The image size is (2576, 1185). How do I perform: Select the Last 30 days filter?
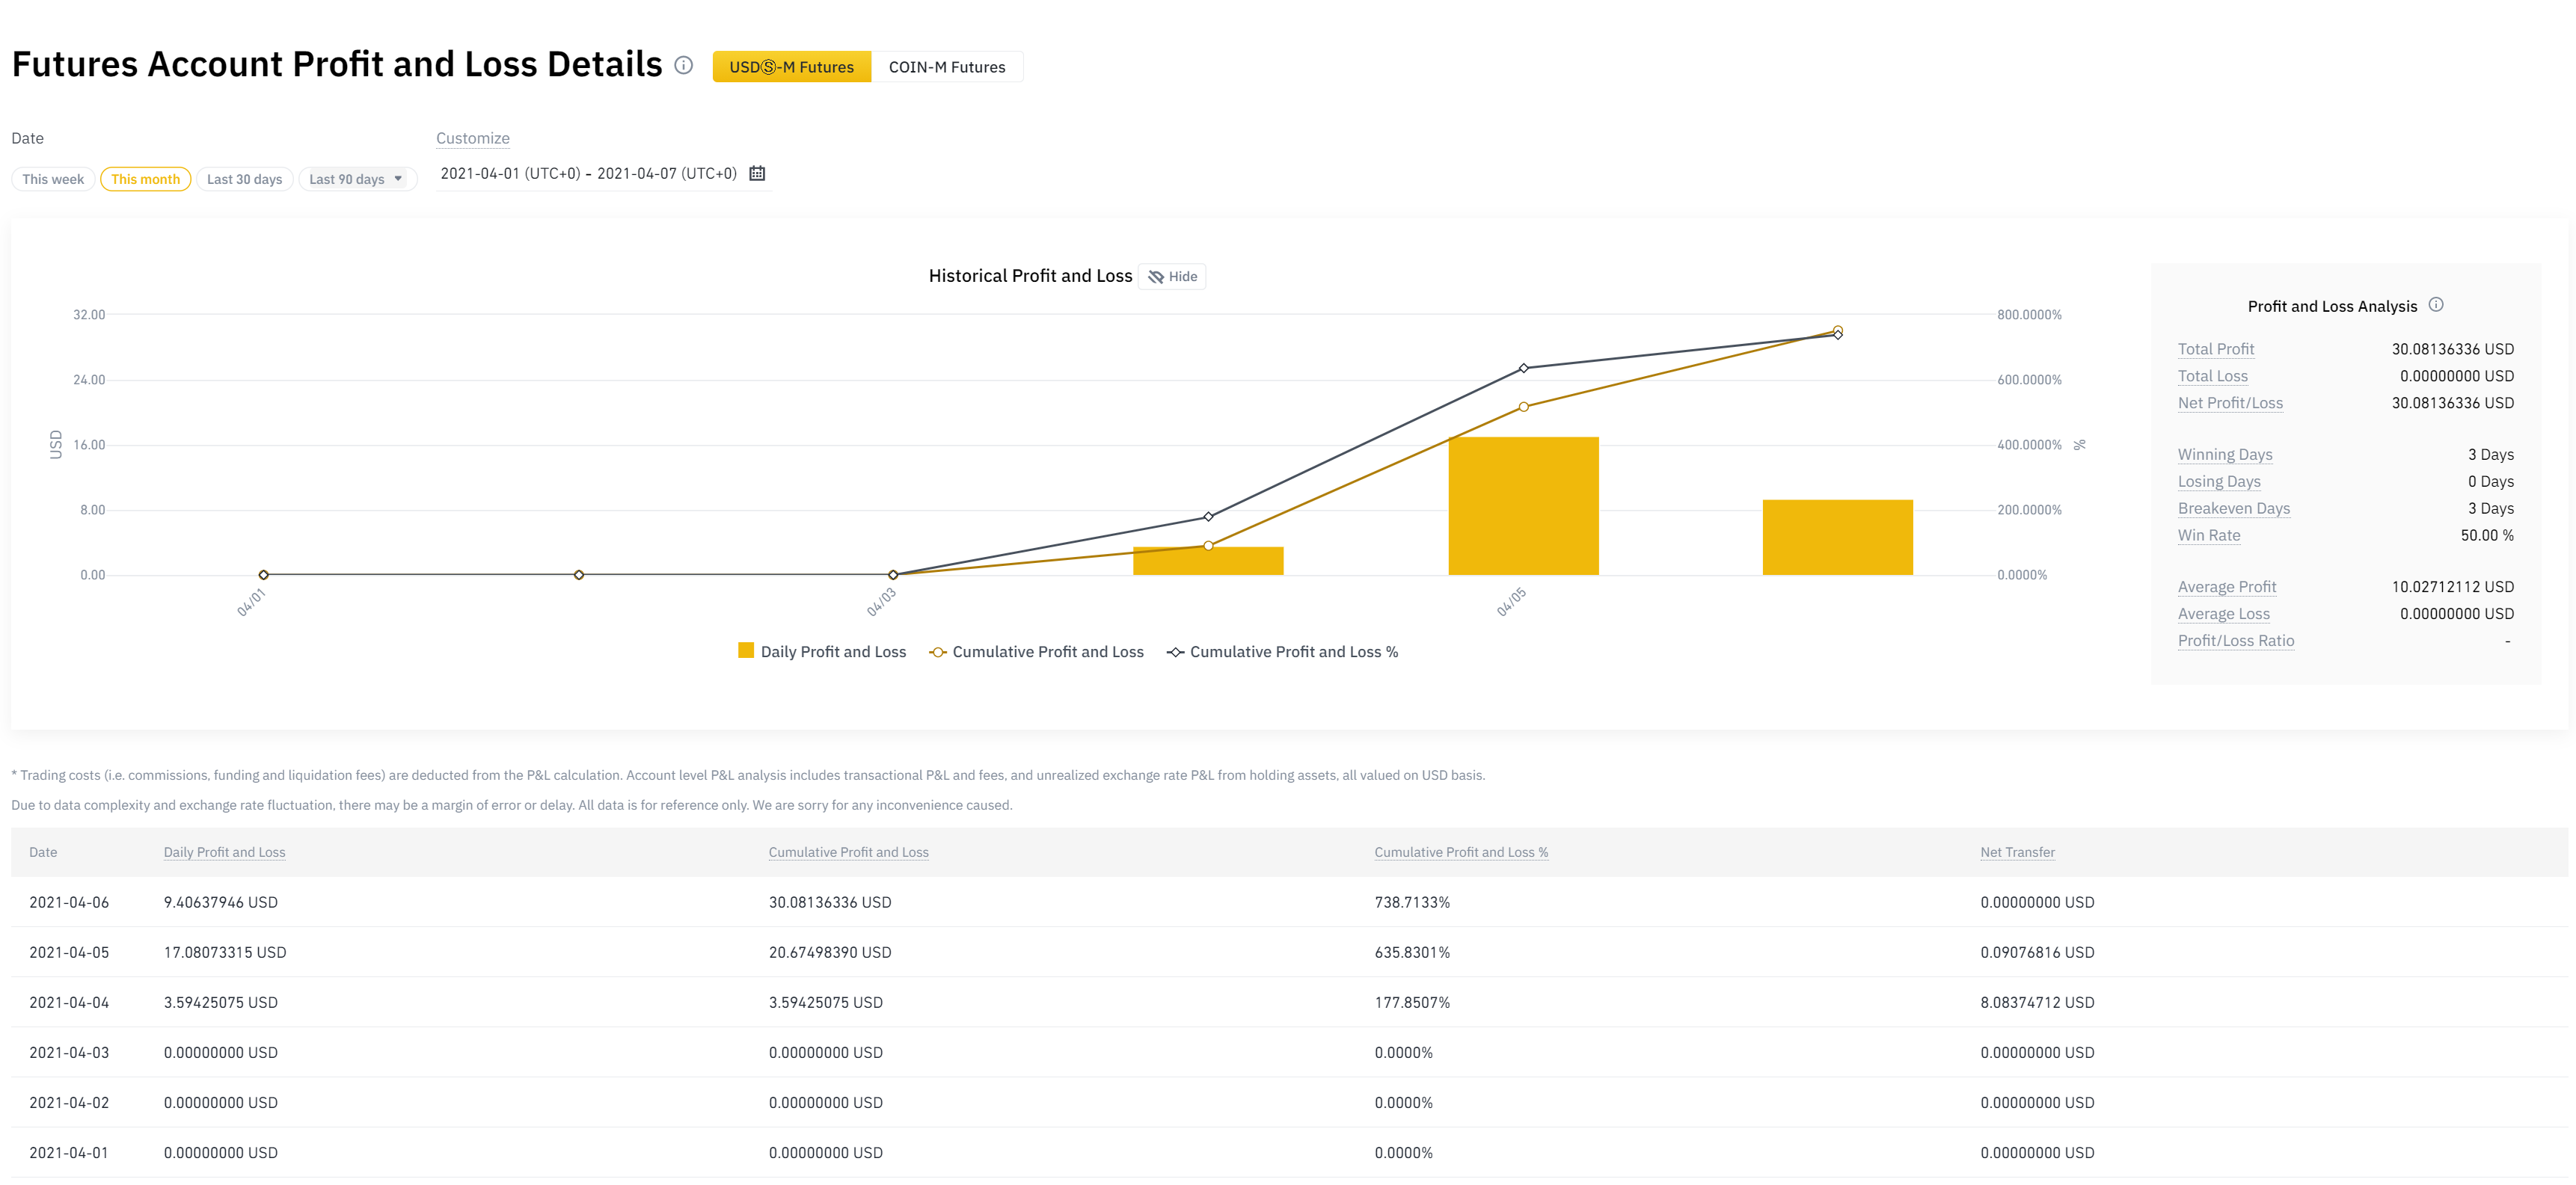(244, 179)
